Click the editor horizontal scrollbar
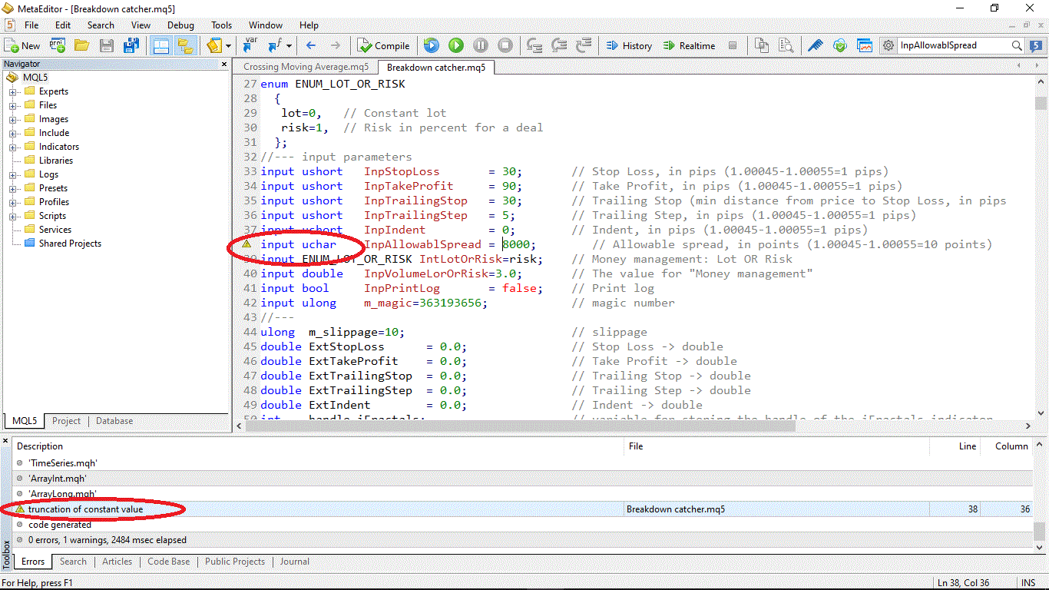Image resolution: width=1049 pixels, height=590 pixels. [x=633, y=426]
